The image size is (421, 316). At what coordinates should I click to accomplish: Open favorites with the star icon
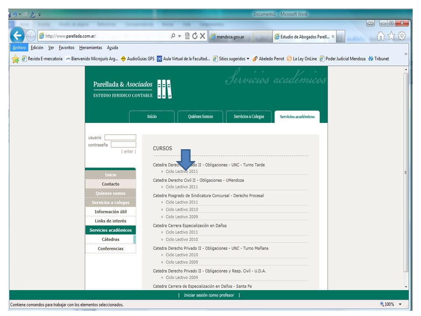click(391, 36)
